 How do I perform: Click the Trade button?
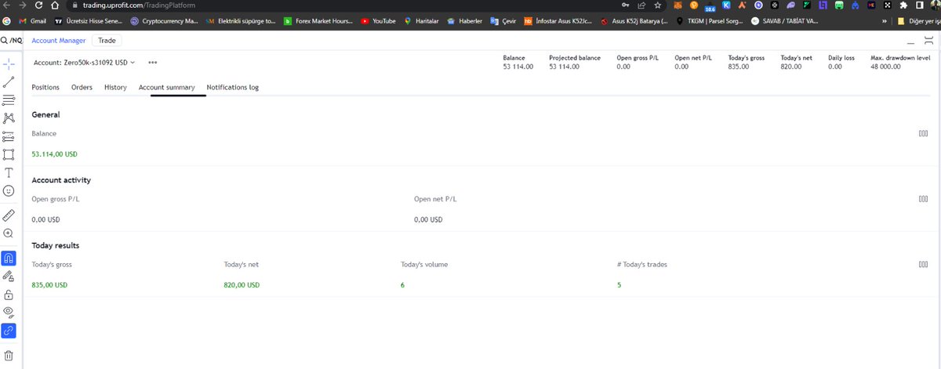[107, 40]
